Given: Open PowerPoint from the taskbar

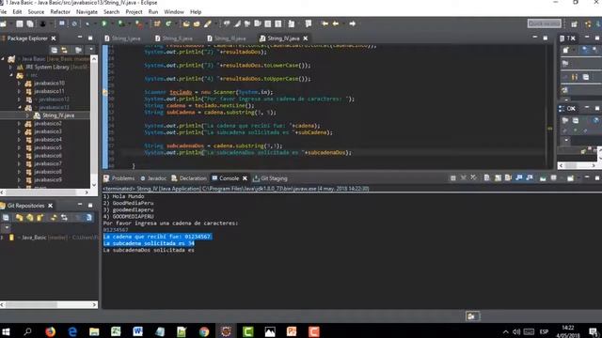Looking at the screenshot, I should coord(292,331).
